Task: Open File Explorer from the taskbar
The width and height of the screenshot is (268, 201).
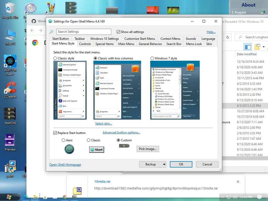Action: (x=35, y=197)
